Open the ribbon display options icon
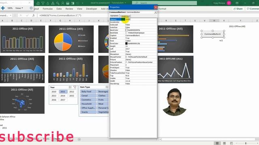Image resolution: width=259 pixels, height=145 pixels. (237, 3)
